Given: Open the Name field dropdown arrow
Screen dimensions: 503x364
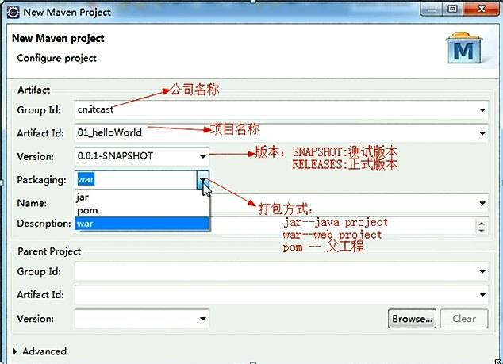Looking at the screenshot, I should 482,203.
